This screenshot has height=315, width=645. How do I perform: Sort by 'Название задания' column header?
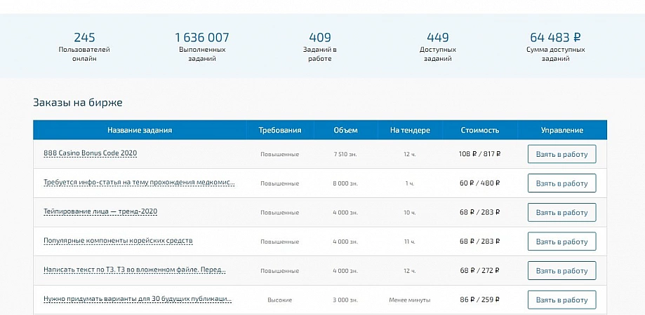click(140, 130)
